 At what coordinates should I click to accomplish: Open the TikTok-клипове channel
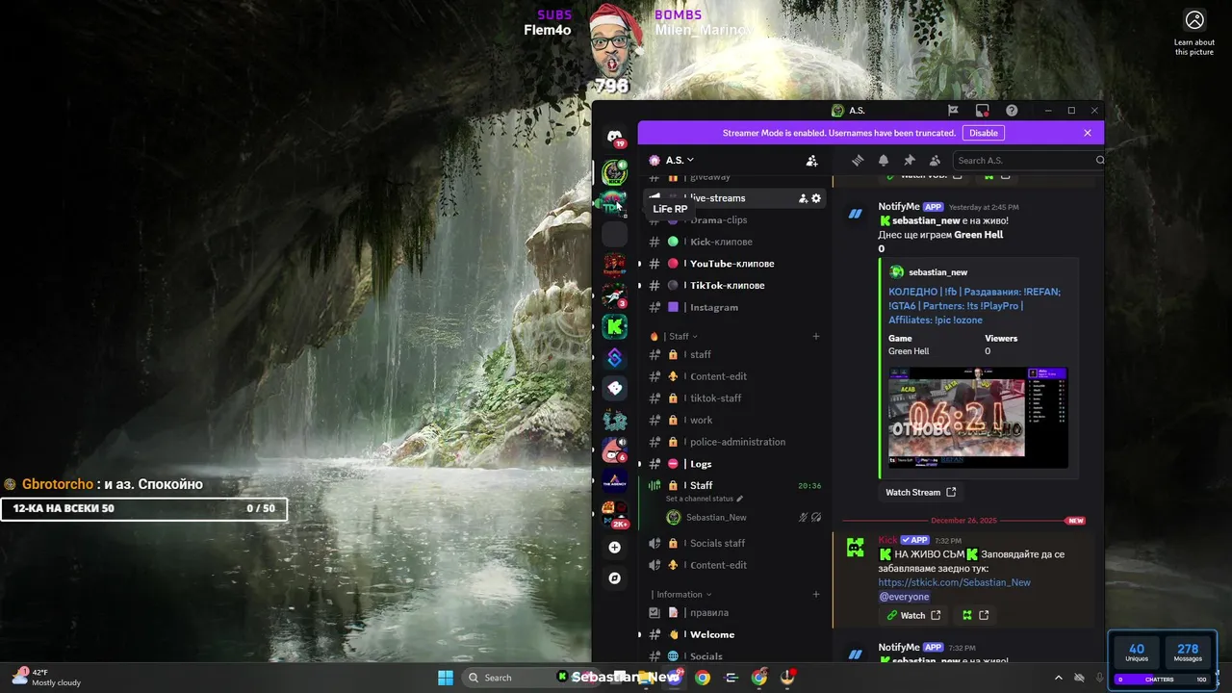point(734,286)
